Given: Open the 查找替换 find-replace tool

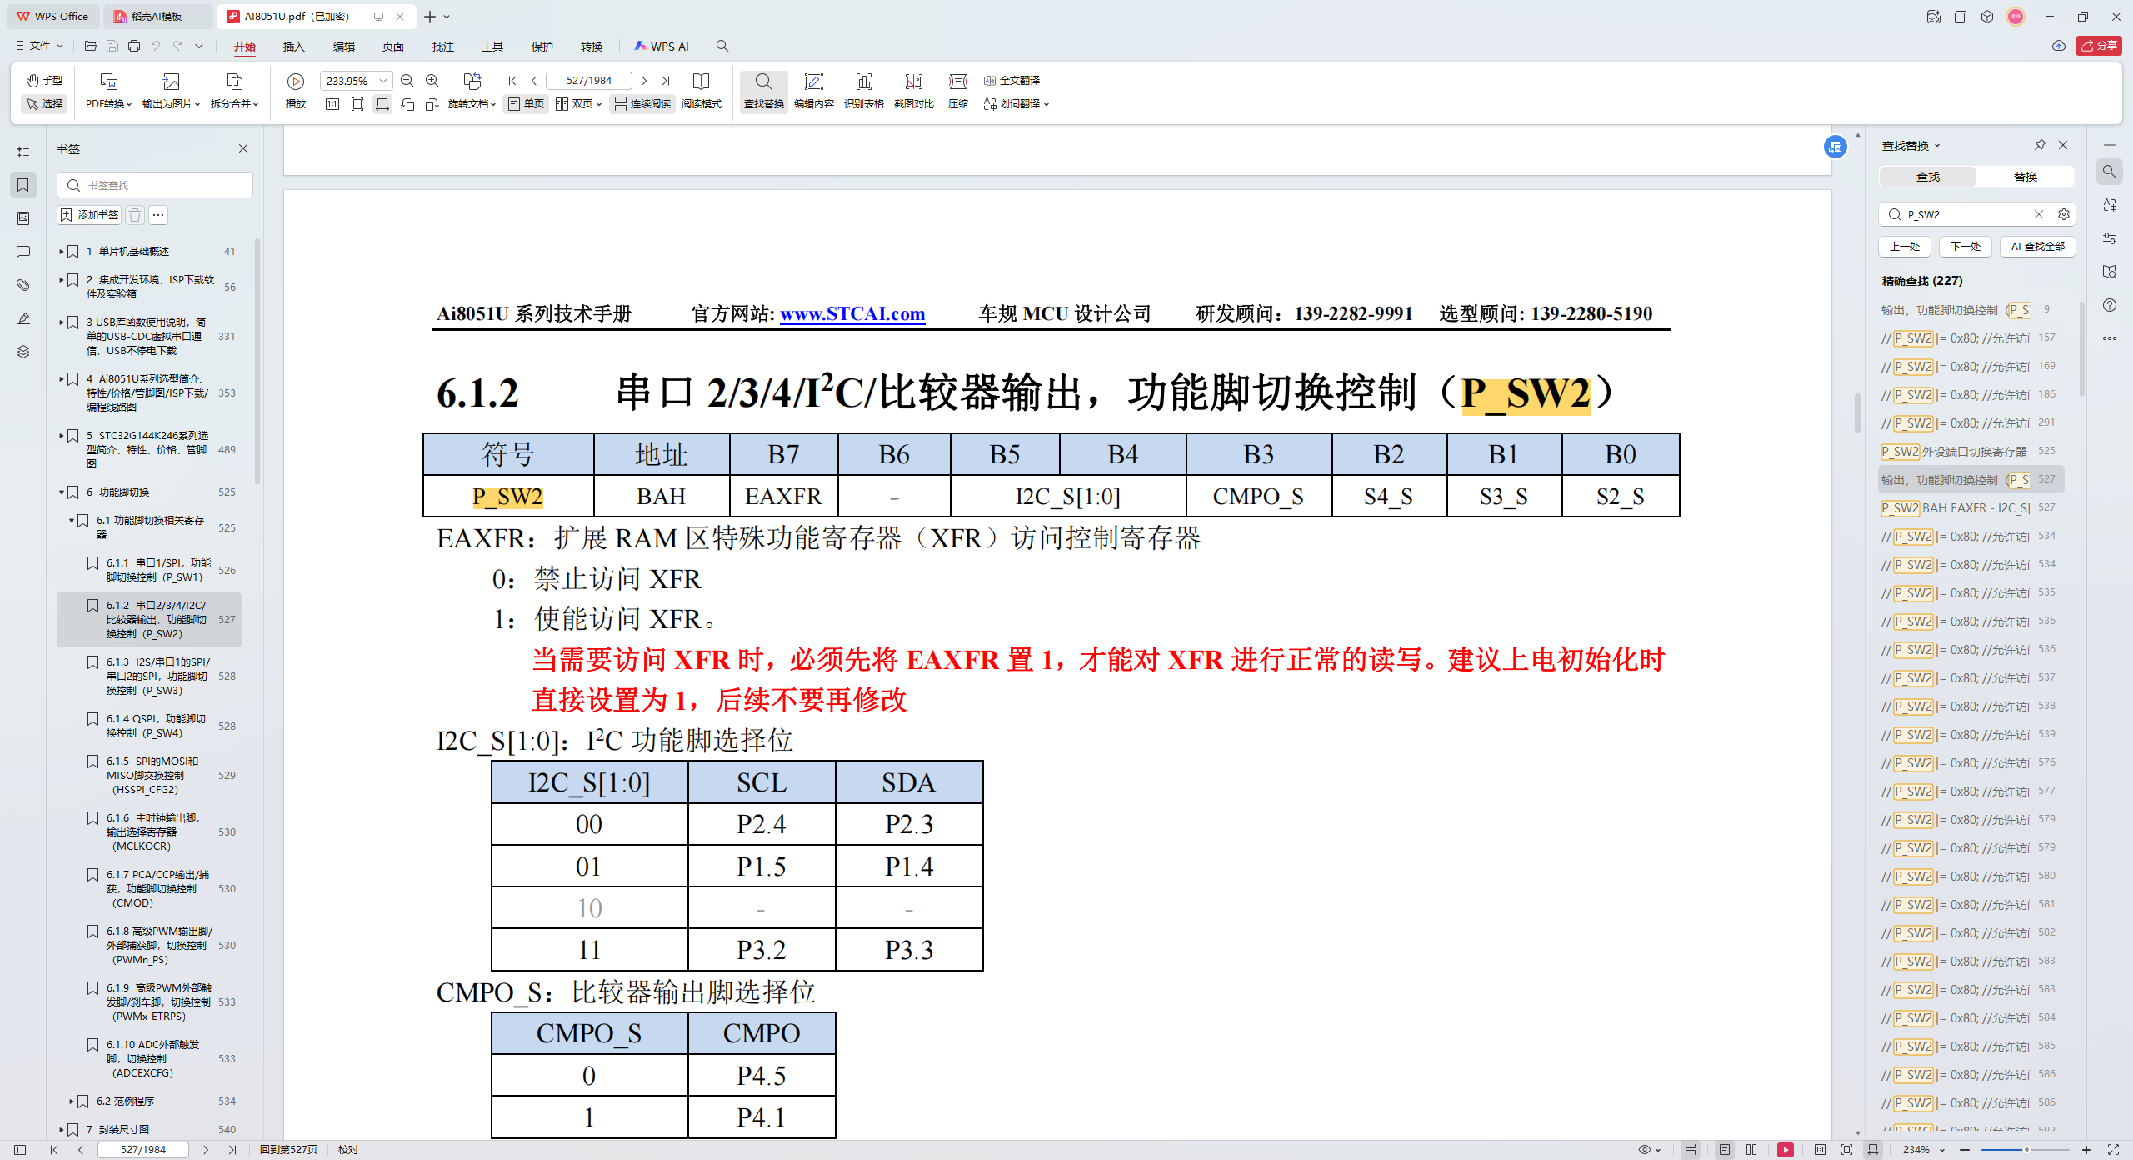Looking at the screenshot, I should click(x=763, y=92).
